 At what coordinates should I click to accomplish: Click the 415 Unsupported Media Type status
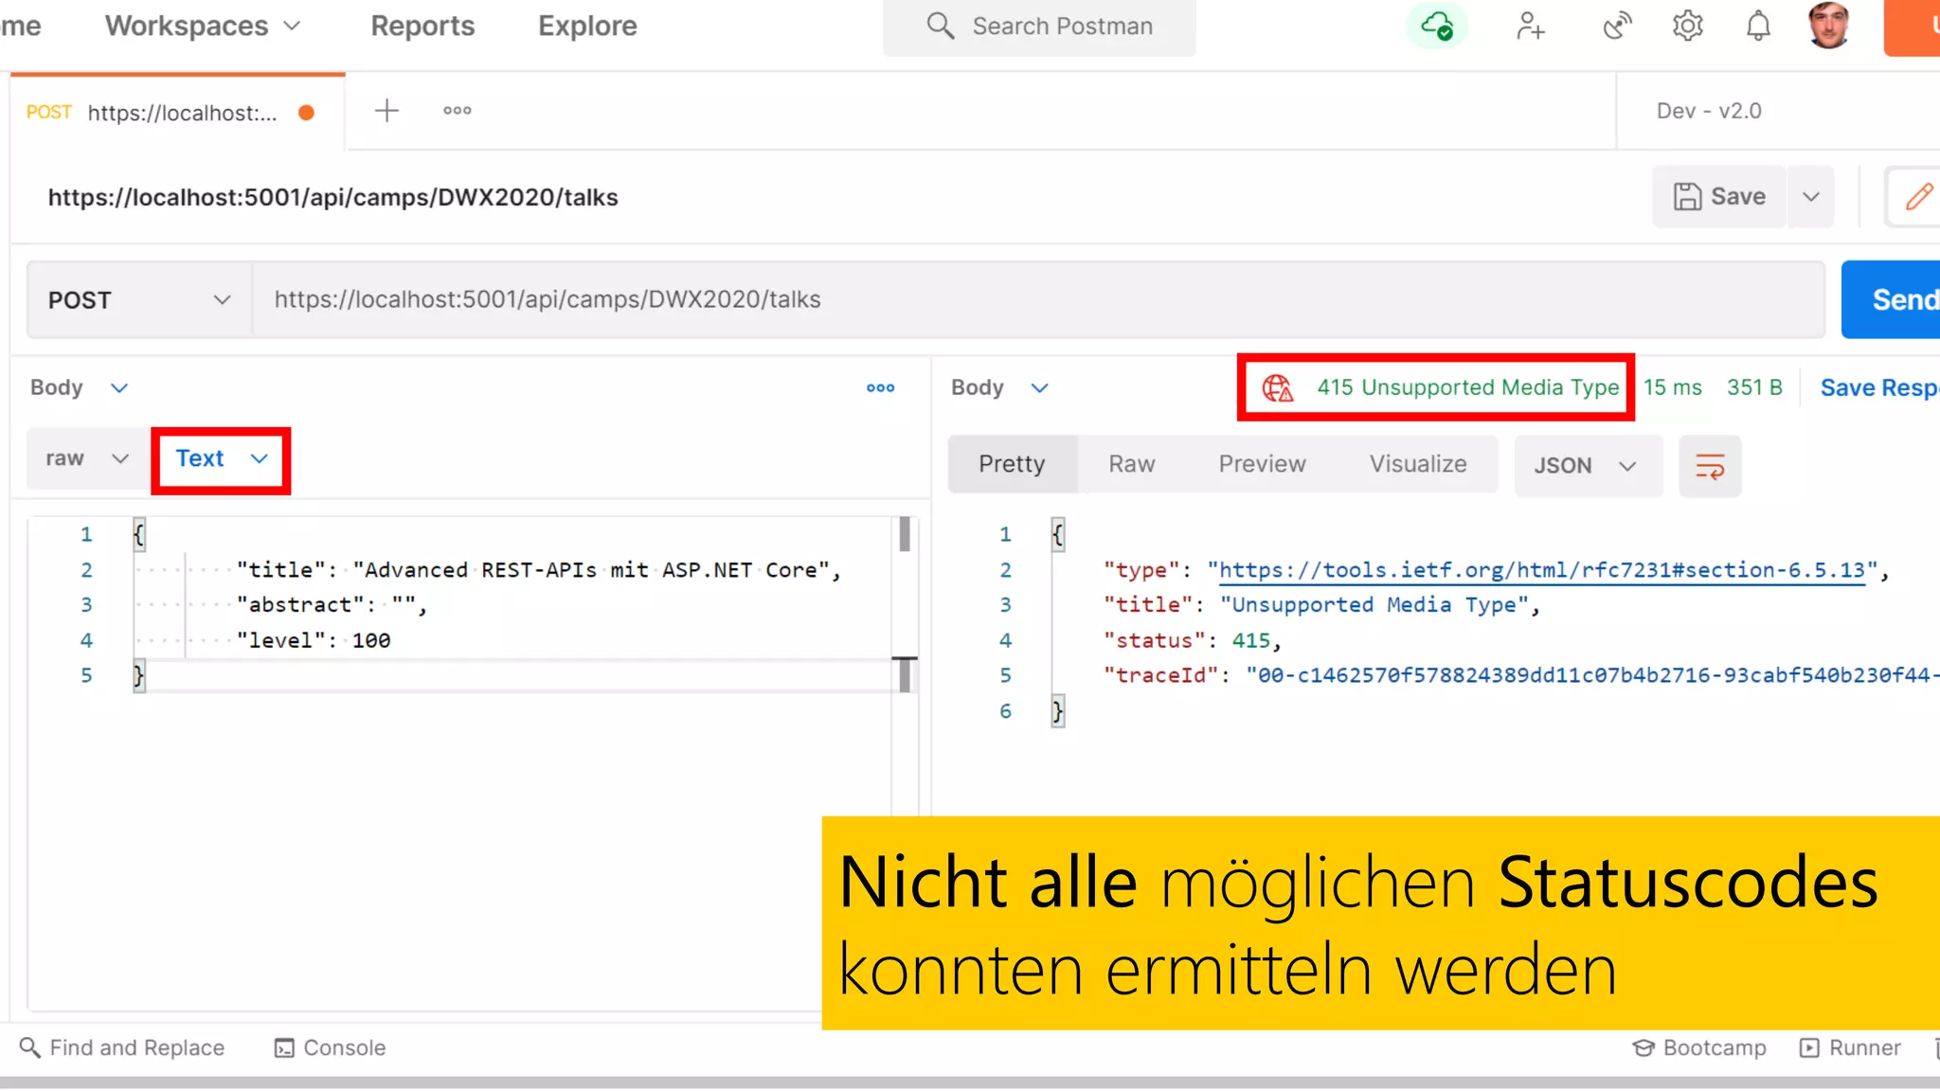pyautogui.click(x=1467, y=387)
